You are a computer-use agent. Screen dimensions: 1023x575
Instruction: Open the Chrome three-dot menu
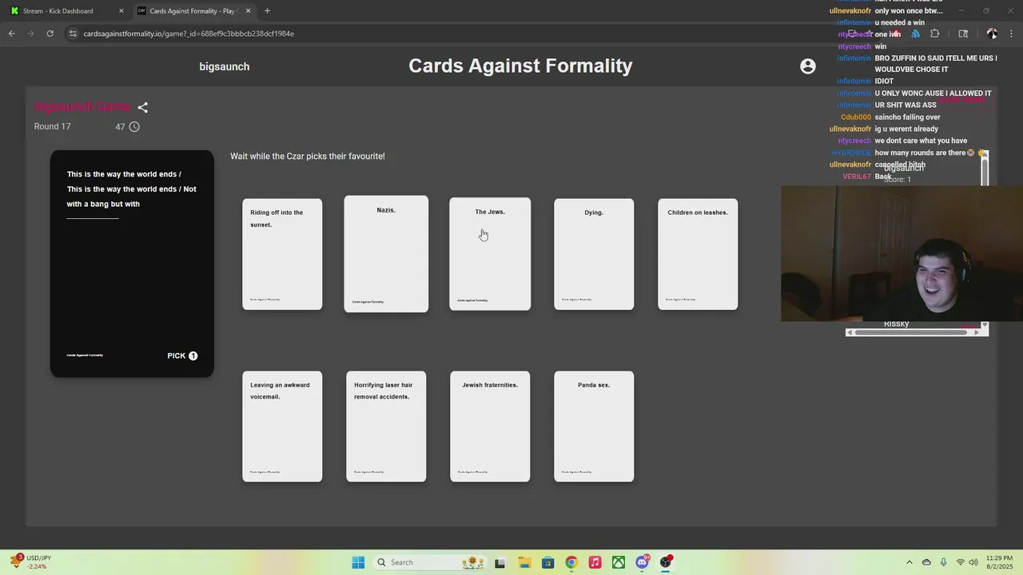tap(1011, 34)
